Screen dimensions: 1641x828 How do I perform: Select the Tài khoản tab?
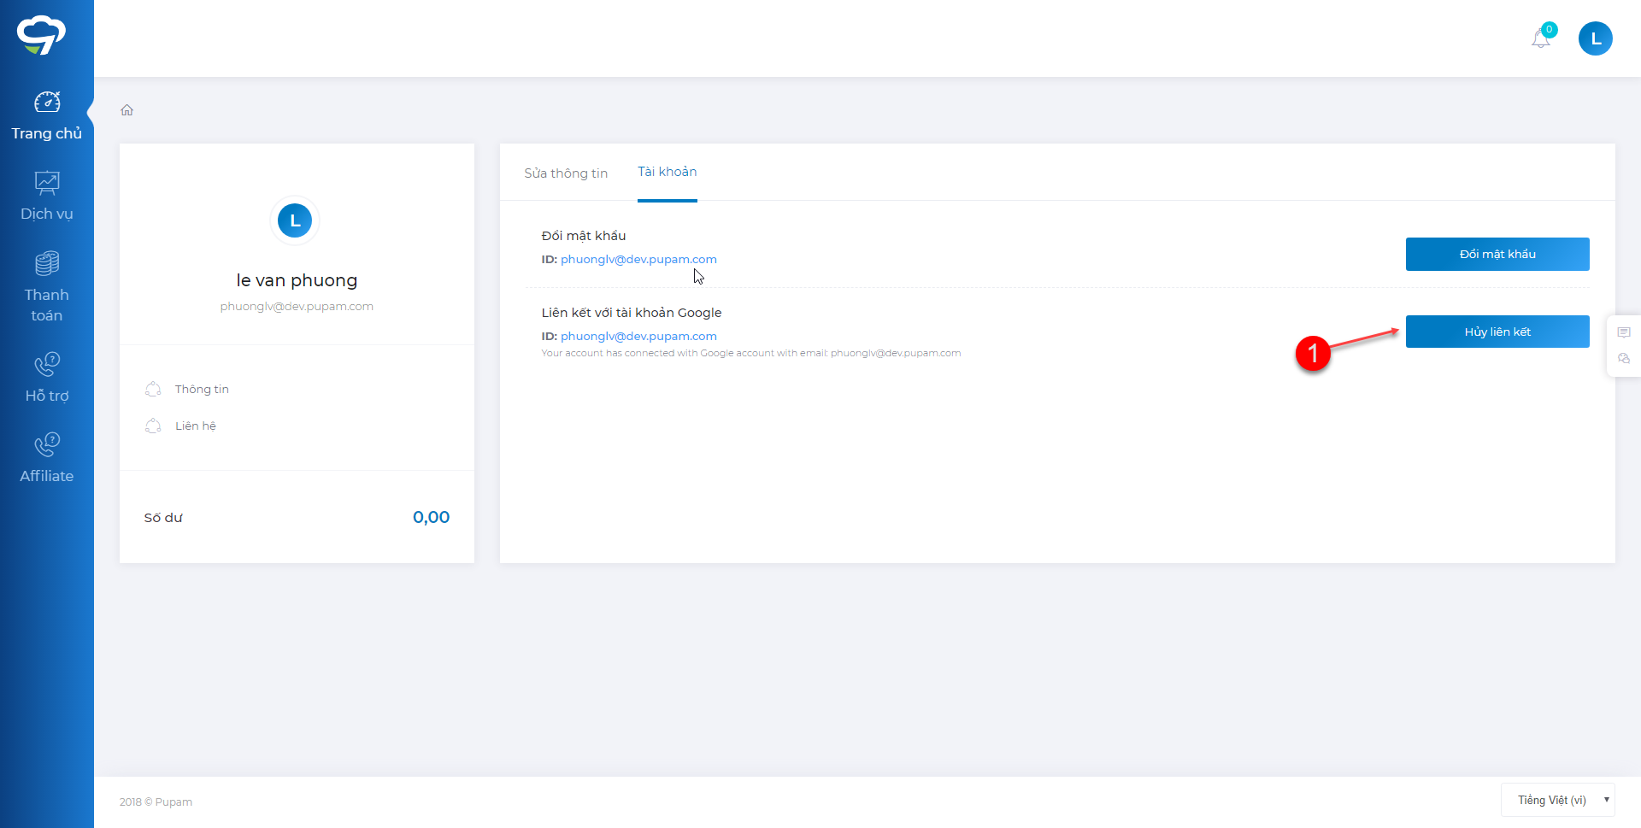(x=668, y=172)
